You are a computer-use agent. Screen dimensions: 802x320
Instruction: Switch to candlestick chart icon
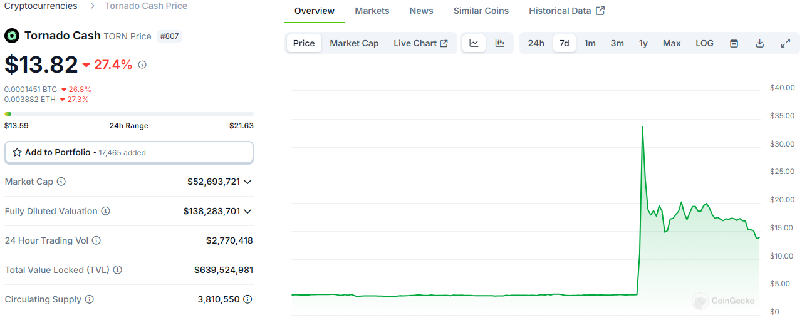coord(499,43)
